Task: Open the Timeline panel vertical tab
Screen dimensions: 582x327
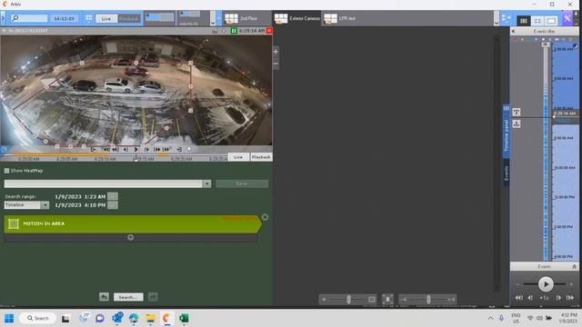Action: pyautogui.click(x=506, y=132)
